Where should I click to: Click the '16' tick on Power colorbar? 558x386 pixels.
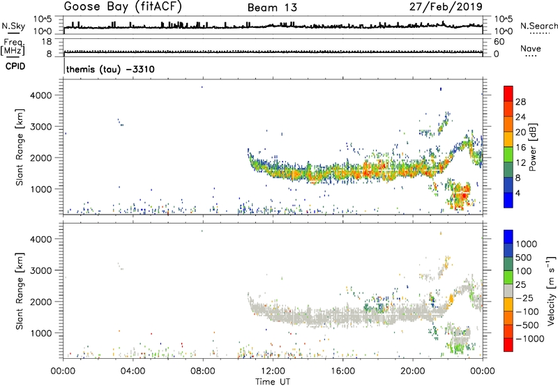coord(520,147)
